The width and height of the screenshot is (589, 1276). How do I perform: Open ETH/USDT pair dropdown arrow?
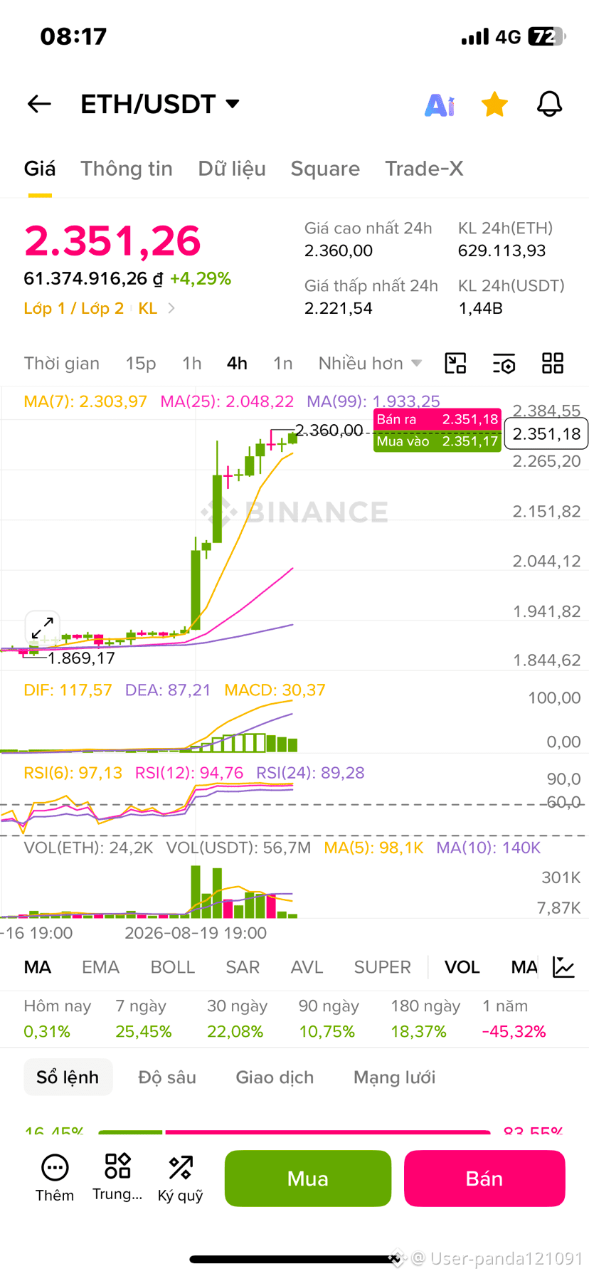[x=233, y=104]
